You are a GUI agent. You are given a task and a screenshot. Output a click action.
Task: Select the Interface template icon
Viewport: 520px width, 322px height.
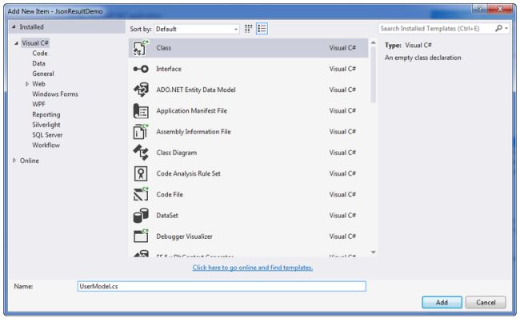(141, 69)
